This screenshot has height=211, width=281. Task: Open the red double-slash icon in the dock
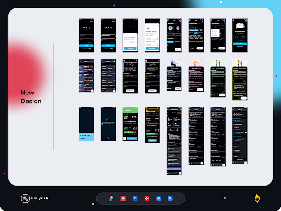pos(147,198)
